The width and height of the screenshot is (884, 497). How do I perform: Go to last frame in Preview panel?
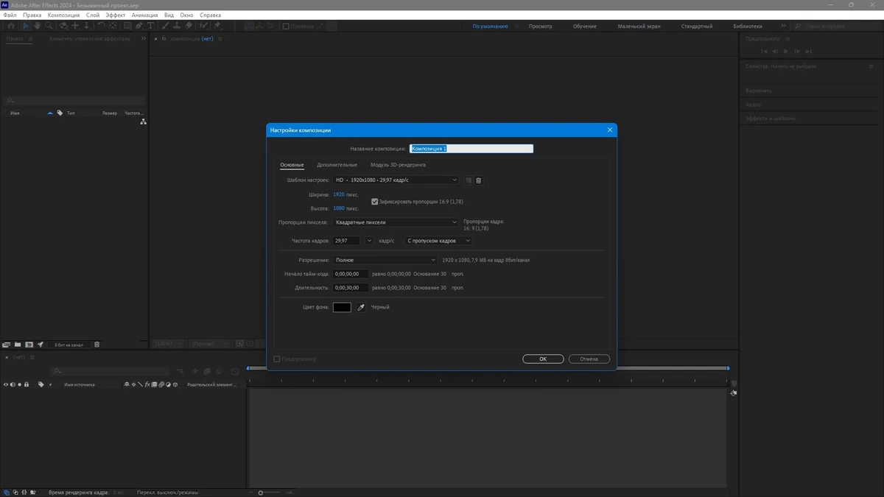tap(808, 51)
